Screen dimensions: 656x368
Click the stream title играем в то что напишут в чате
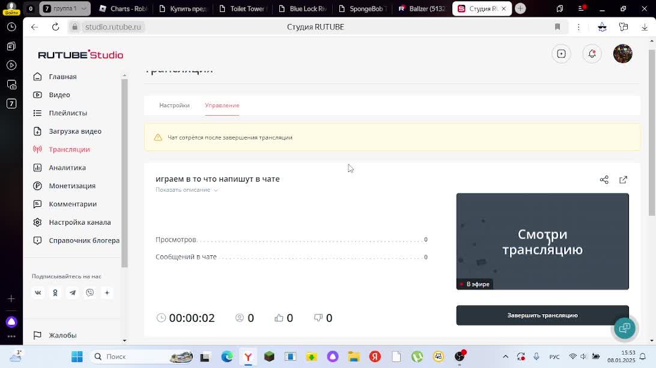pyautogui.click(x=217, y=179)
